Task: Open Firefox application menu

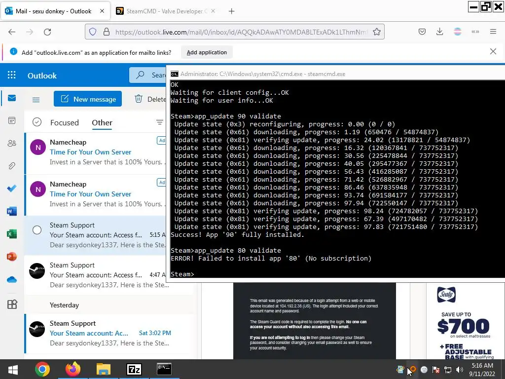Action: click(x=493, y=32)
